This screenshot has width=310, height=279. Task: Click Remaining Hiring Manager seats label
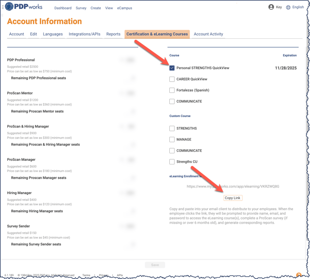[x=37, y=211]
